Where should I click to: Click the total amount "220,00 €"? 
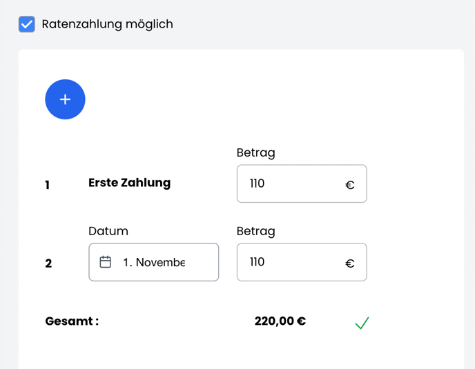click(x=280, y=321)
